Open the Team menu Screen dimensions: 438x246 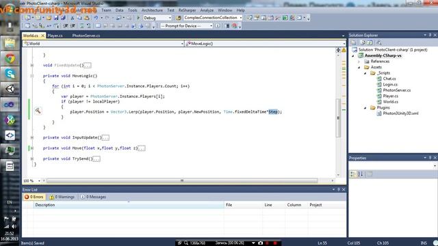tap(106, 10)
